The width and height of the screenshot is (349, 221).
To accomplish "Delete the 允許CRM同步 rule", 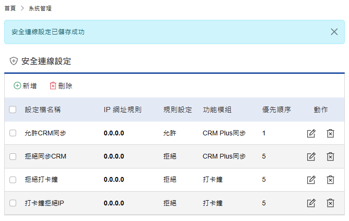I will pyautogui.click(x=330, y=133).
